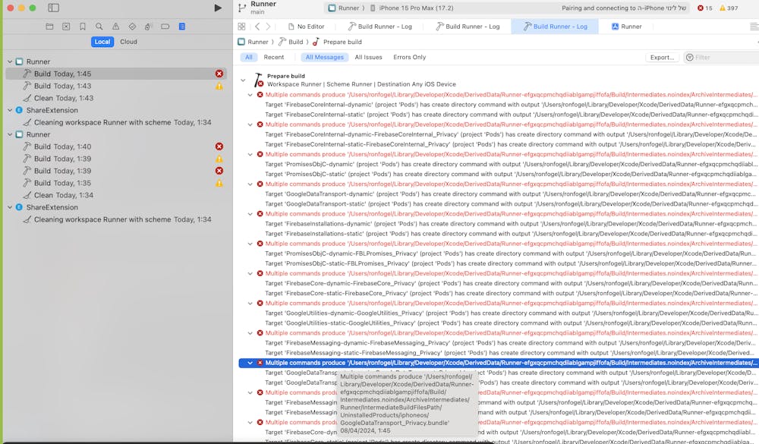
Task: Click the yellow warning count 397 indicator
Action: 729,8
